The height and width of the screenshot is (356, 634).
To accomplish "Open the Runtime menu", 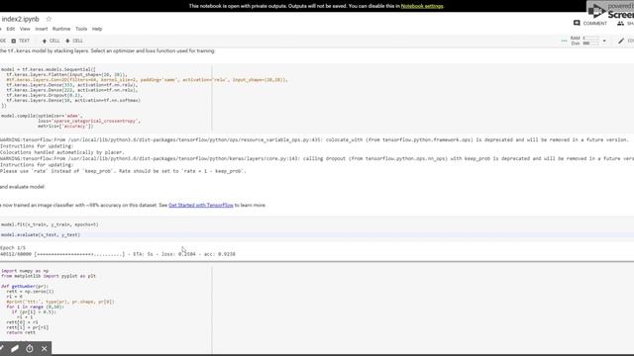I will coord(61,29).
